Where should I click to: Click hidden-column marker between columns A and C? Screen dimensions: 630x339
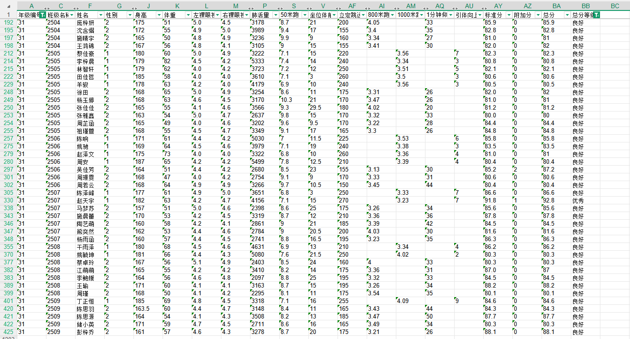(46, 9)
